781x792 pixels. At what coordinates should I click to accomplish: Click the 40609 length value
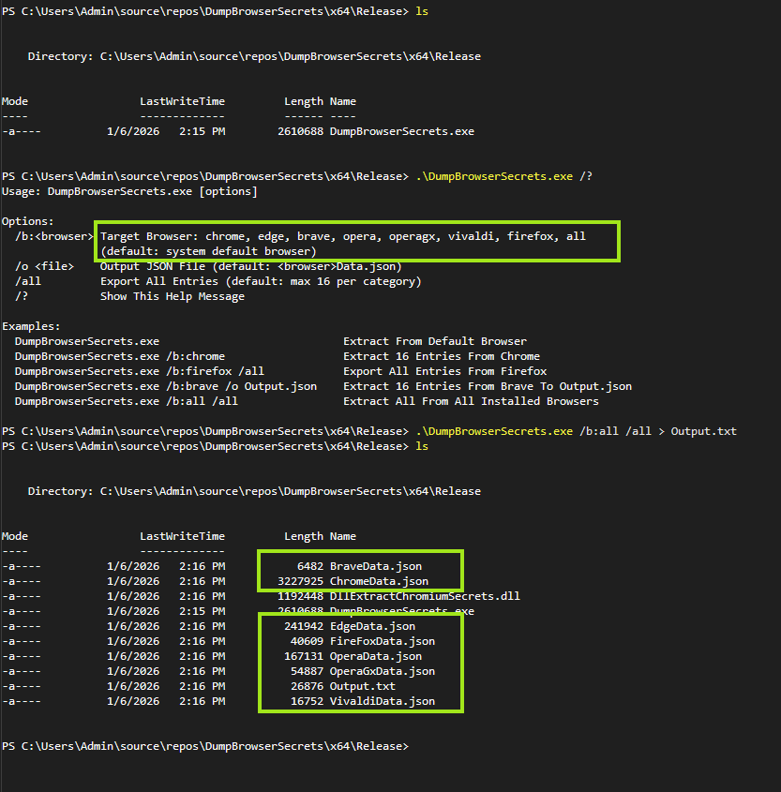point(307,641)
